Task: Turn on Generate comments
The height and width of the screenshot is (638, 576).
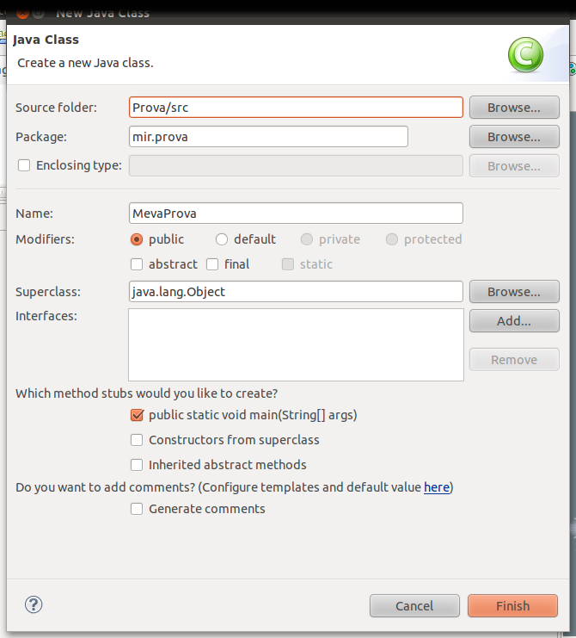Action: (137, 509)
